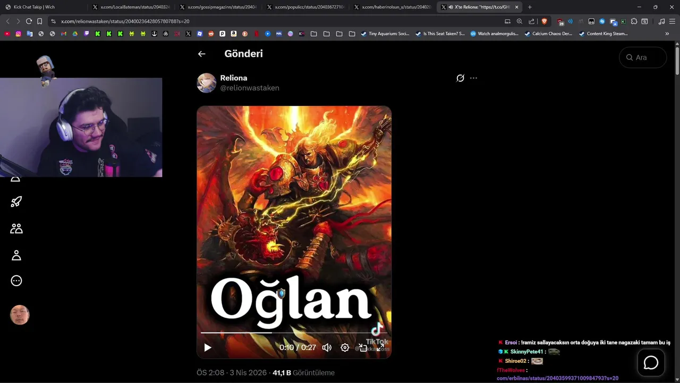Mute tab via speaker icon on Reliona tab
680x383 pixels.
(450, 7)
